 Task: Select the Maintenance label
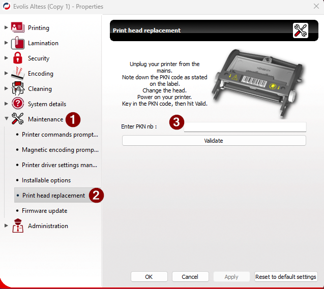click(x=46, y=119)
